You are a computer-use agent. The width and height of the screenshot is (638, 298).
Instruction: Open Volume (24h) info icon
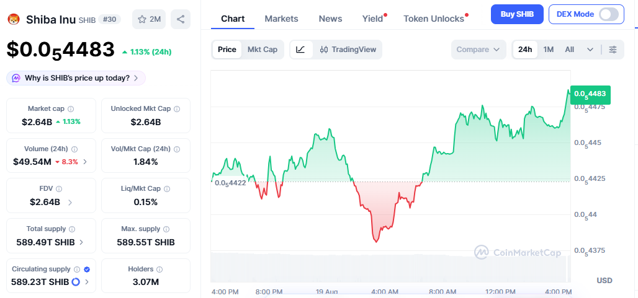74,149
